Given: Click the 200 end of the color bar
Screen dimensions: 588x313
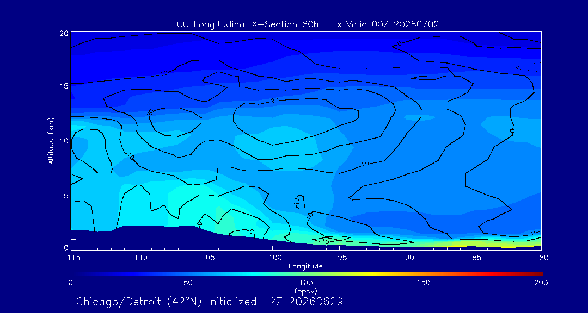Looking at the screenshot, I should pos(541,283).
